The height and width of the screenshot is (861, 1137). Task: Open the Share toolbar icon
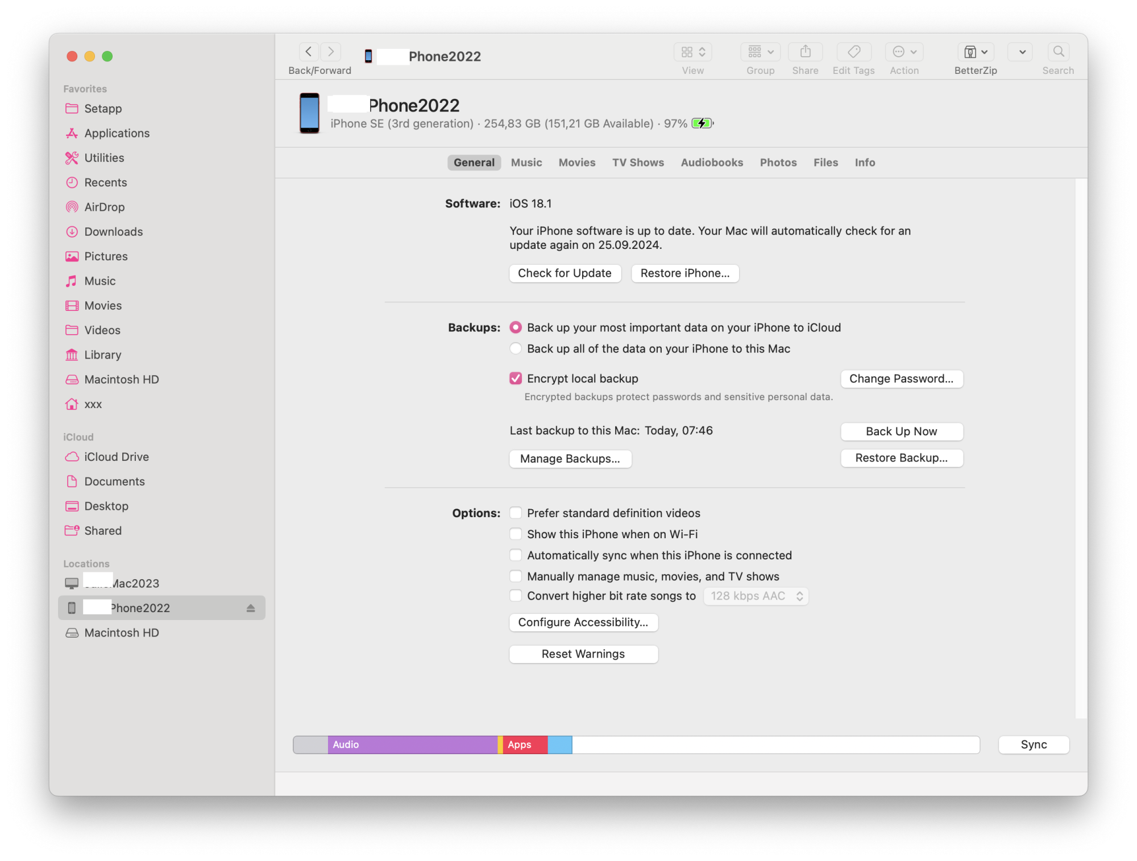[805, 52]
